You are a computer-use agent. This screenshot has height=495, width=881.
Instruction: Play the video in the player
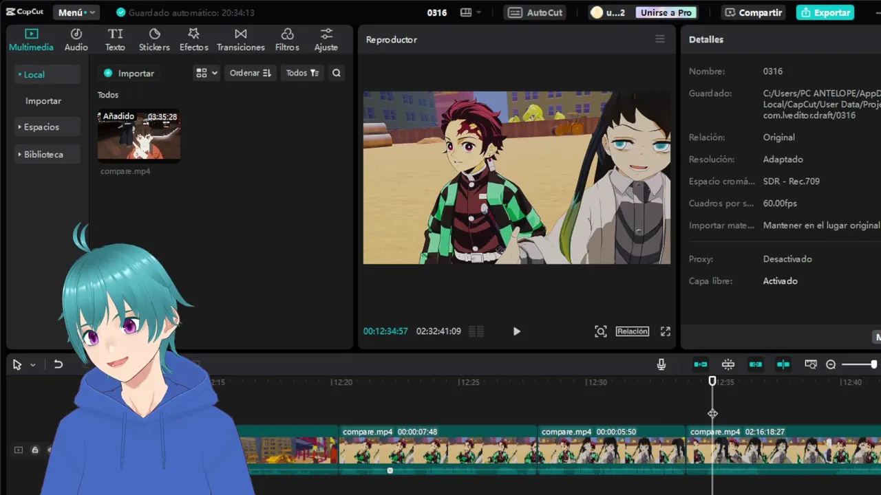tap(517, 331)
